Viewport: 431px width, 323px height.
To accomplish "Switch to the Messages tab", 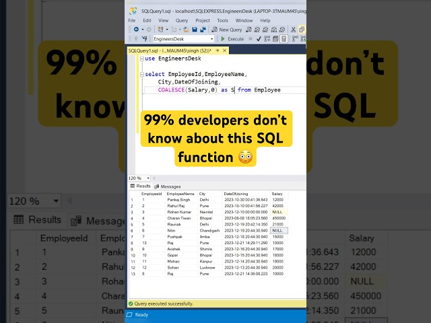I will click(x=168, y=186).
